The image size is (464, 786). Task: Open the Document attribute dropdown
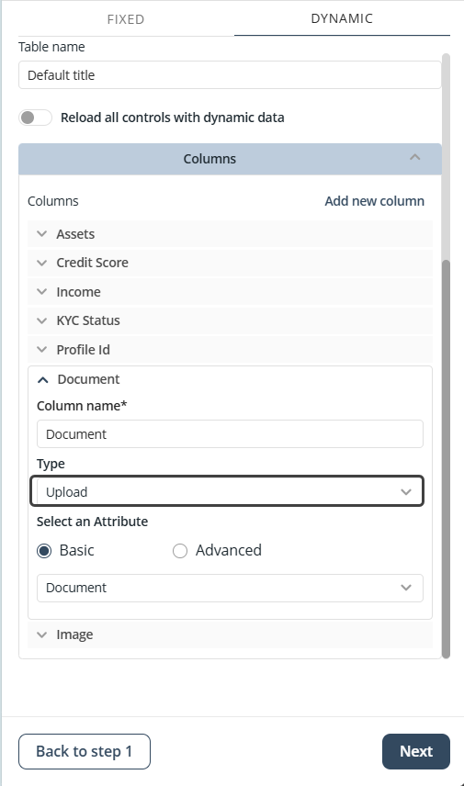[230, 588]
